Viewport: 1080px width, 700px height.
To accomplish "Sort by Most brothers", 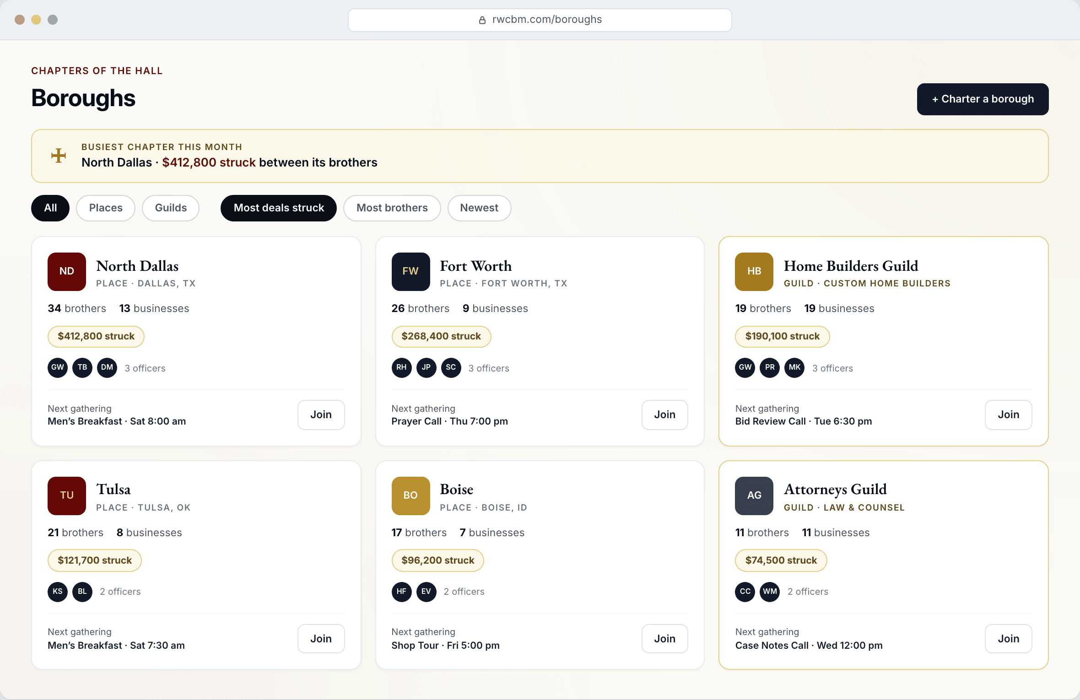I will 392,208.
